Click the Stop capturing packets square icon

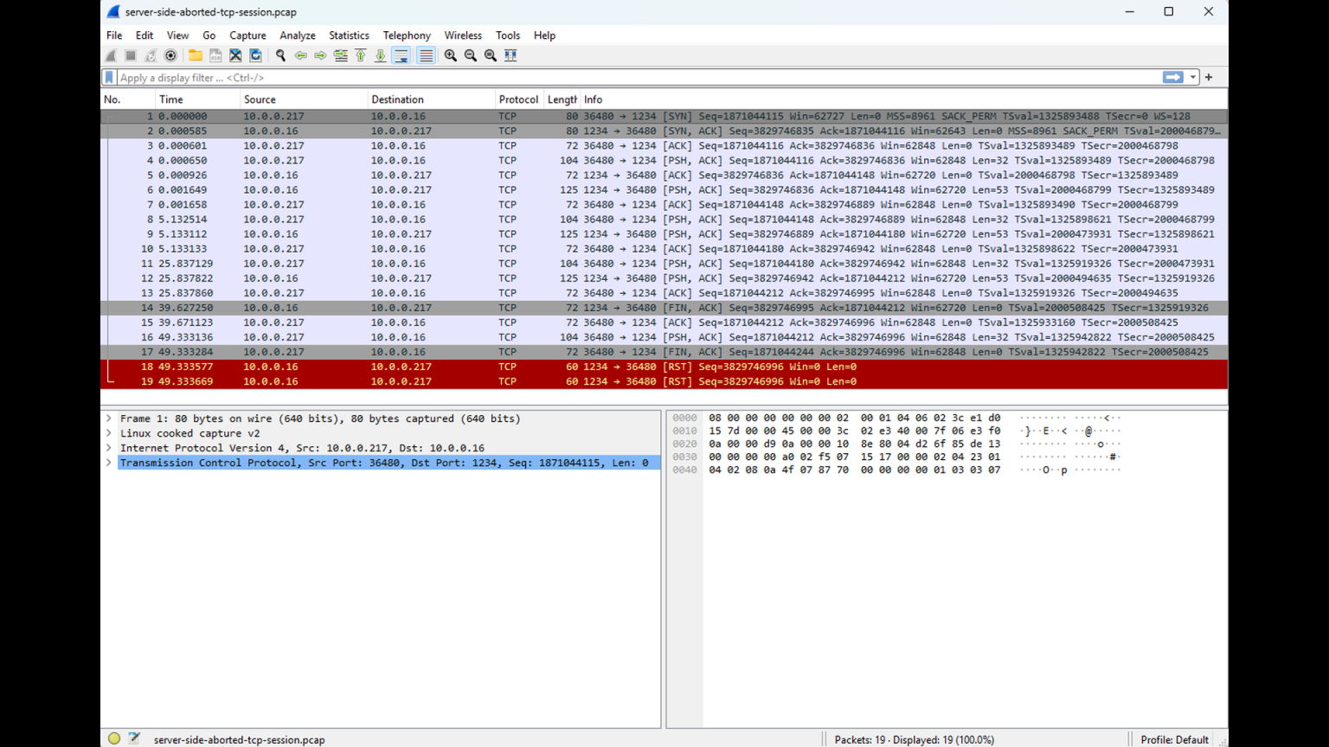coord(131,55)
